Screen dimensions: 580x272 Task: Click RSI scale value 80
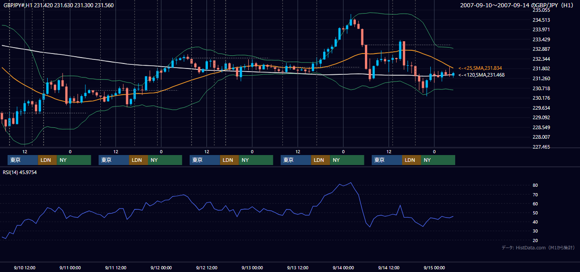pyautogui.click(x=535, y=185)
